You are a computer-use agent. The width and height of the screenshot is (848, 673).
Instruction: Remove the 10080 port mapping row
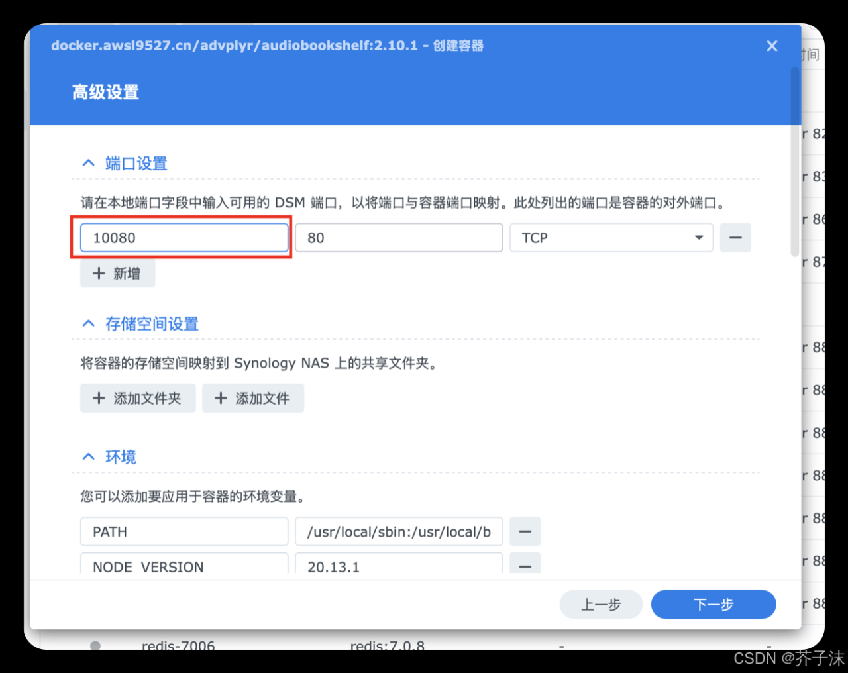point(735,238)
